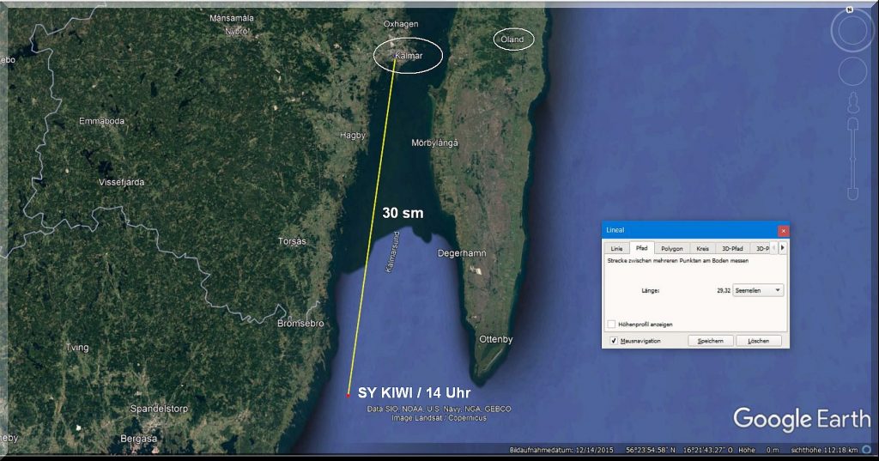Image resolution: width=879 pixels, height=461 pixels.
Task: Click the red SY KIWI position marker
Action: click(x=348, y=395)
